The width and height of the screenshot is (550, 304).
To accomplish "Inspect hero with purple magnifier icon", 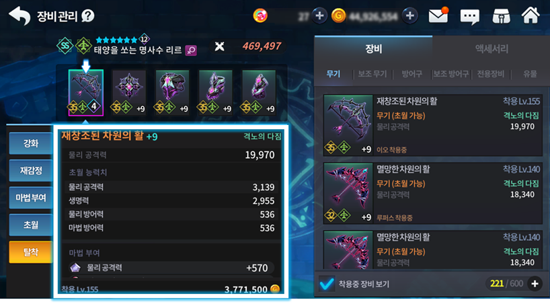I will 191,50.
